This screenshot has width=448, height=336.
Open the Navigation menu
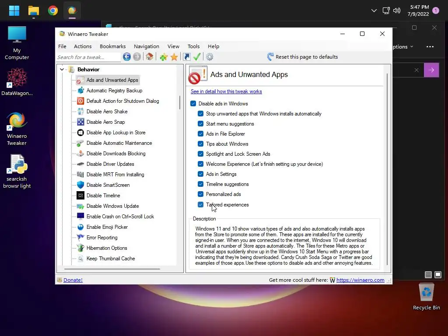(146, 46)
